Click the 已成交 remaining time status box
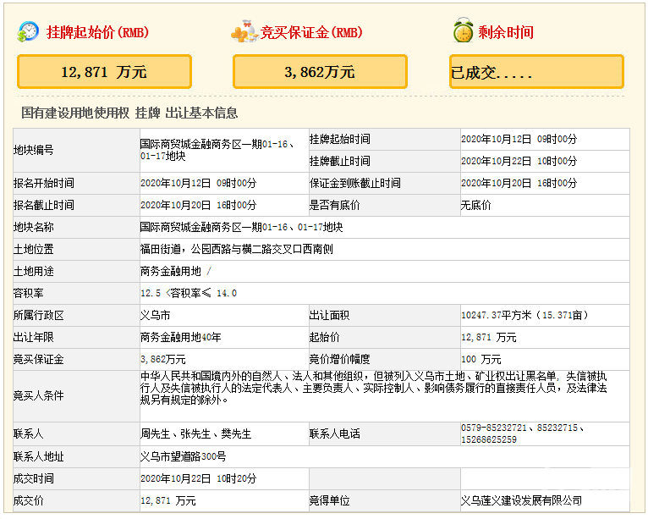Viewport: 648px width, 519px height. [x=536, y=72]
